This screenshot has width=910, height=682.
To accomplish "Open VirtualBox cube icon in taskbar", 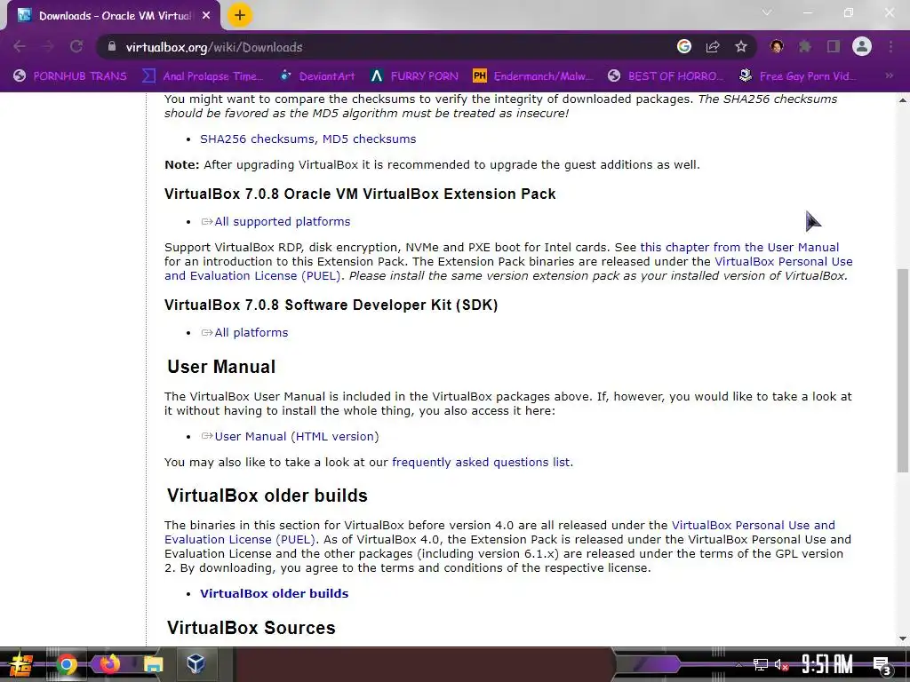I will tap(196, 663).
